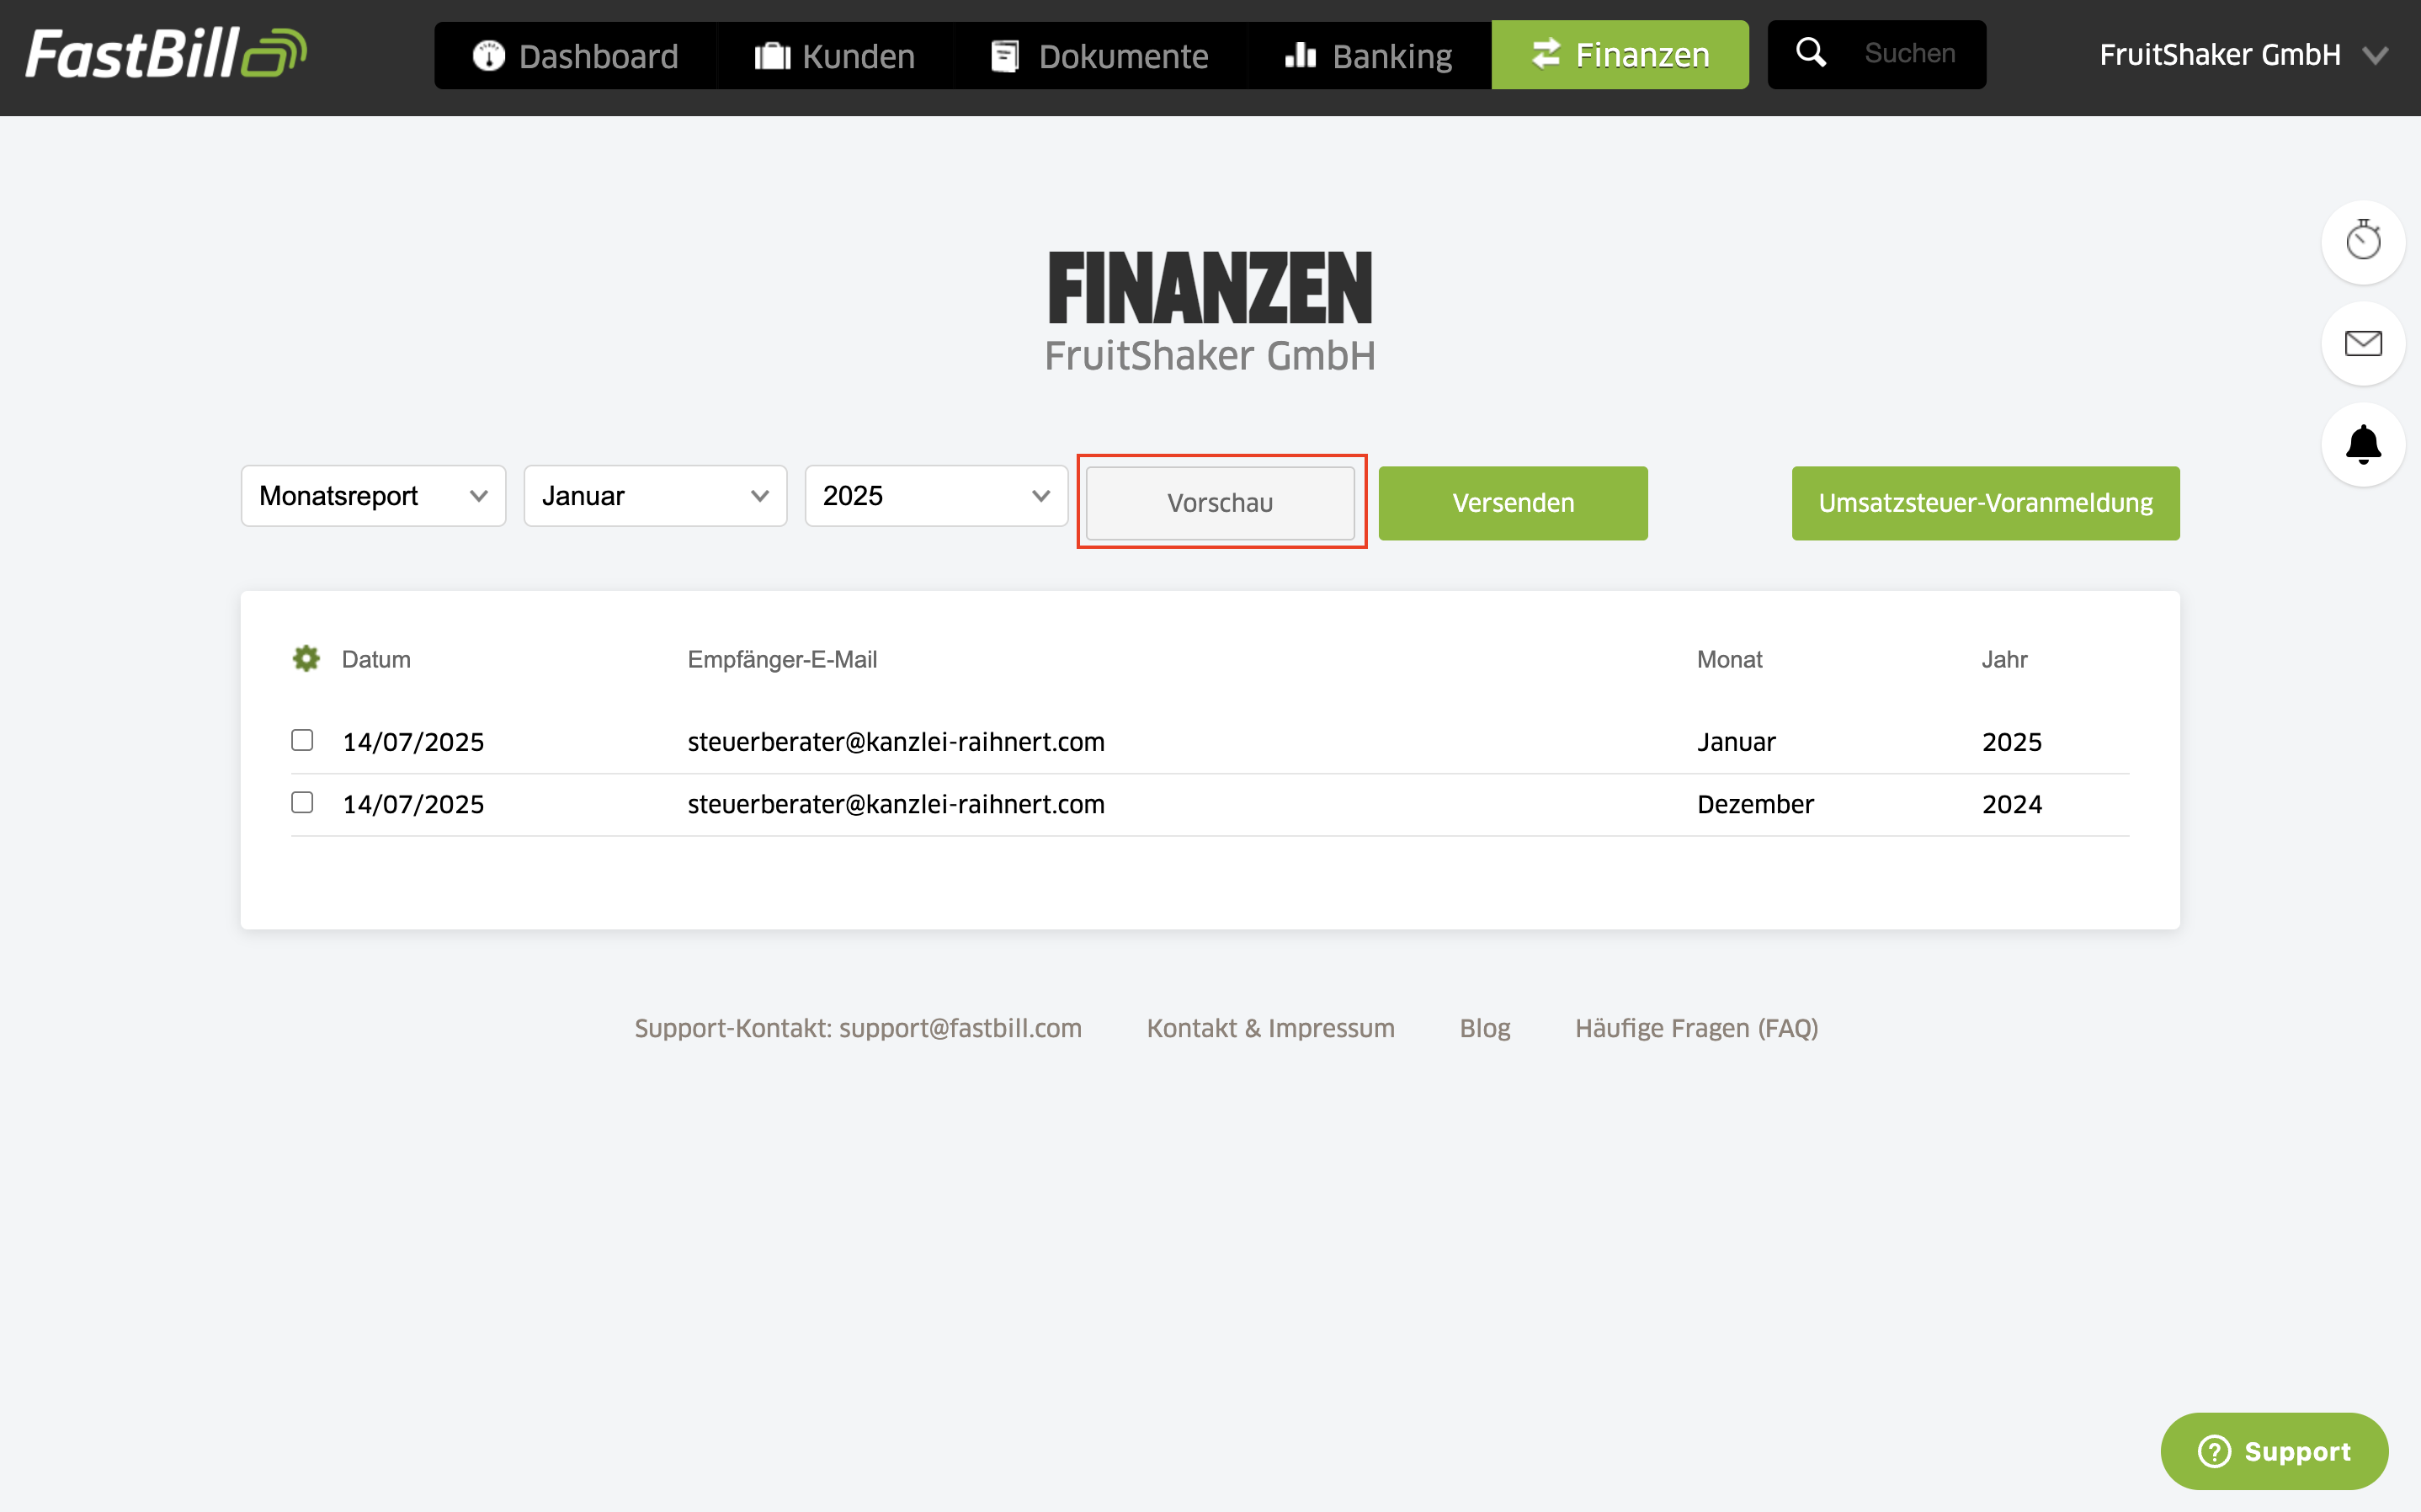Click the Vorschau button
Image resolution: width=2421 pixels, height=1512 pixels.
[x=1221, y=503]
